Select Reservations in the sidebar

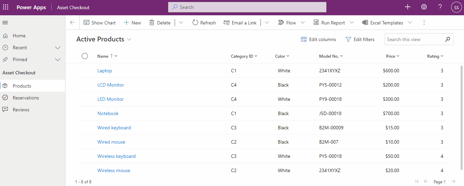[x=26, y=98]
